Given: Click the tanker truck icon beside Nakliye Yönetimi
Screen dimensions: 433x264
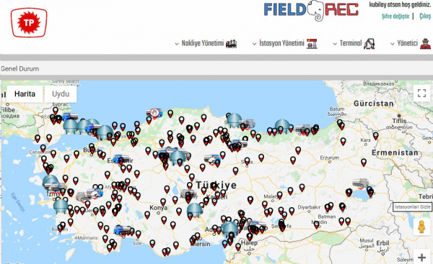Looking at the screenshot, I should (231, 43).
